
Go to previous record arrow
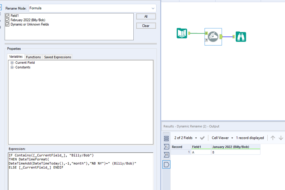tap(273, 138)
